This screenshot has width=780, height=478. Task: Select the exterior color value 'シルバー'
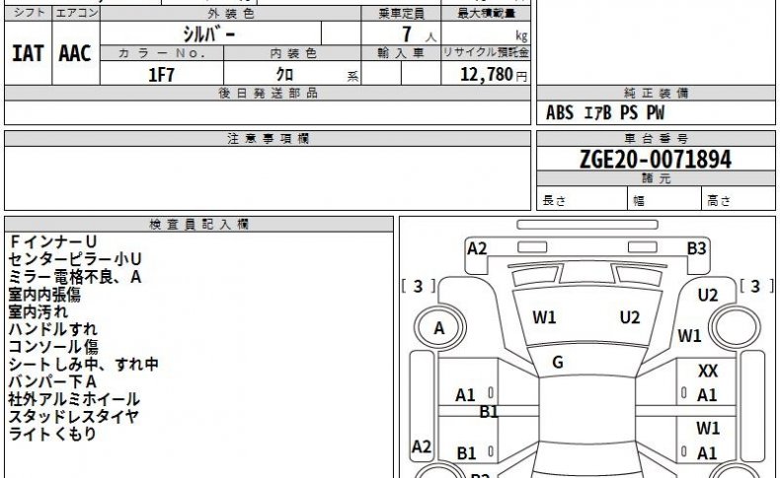click(x=209, y=34)
